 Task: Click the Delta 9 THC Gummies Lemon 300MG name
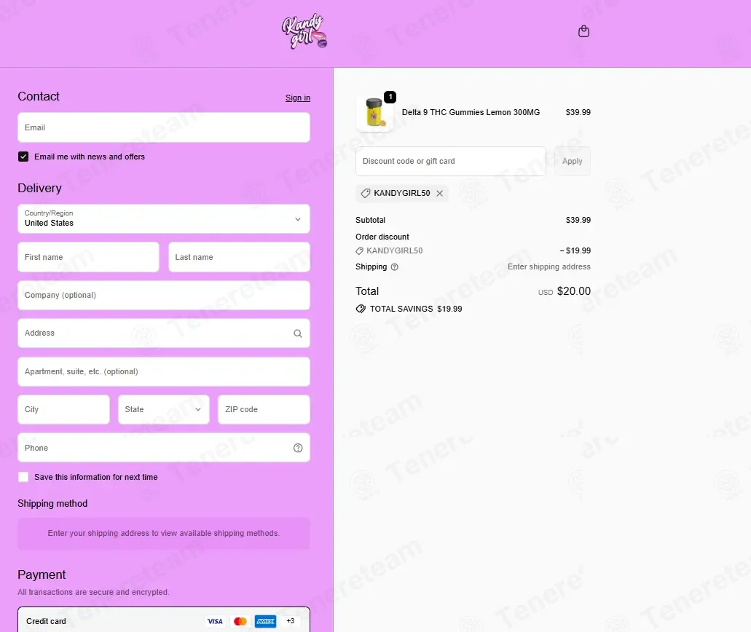point(471,112)
